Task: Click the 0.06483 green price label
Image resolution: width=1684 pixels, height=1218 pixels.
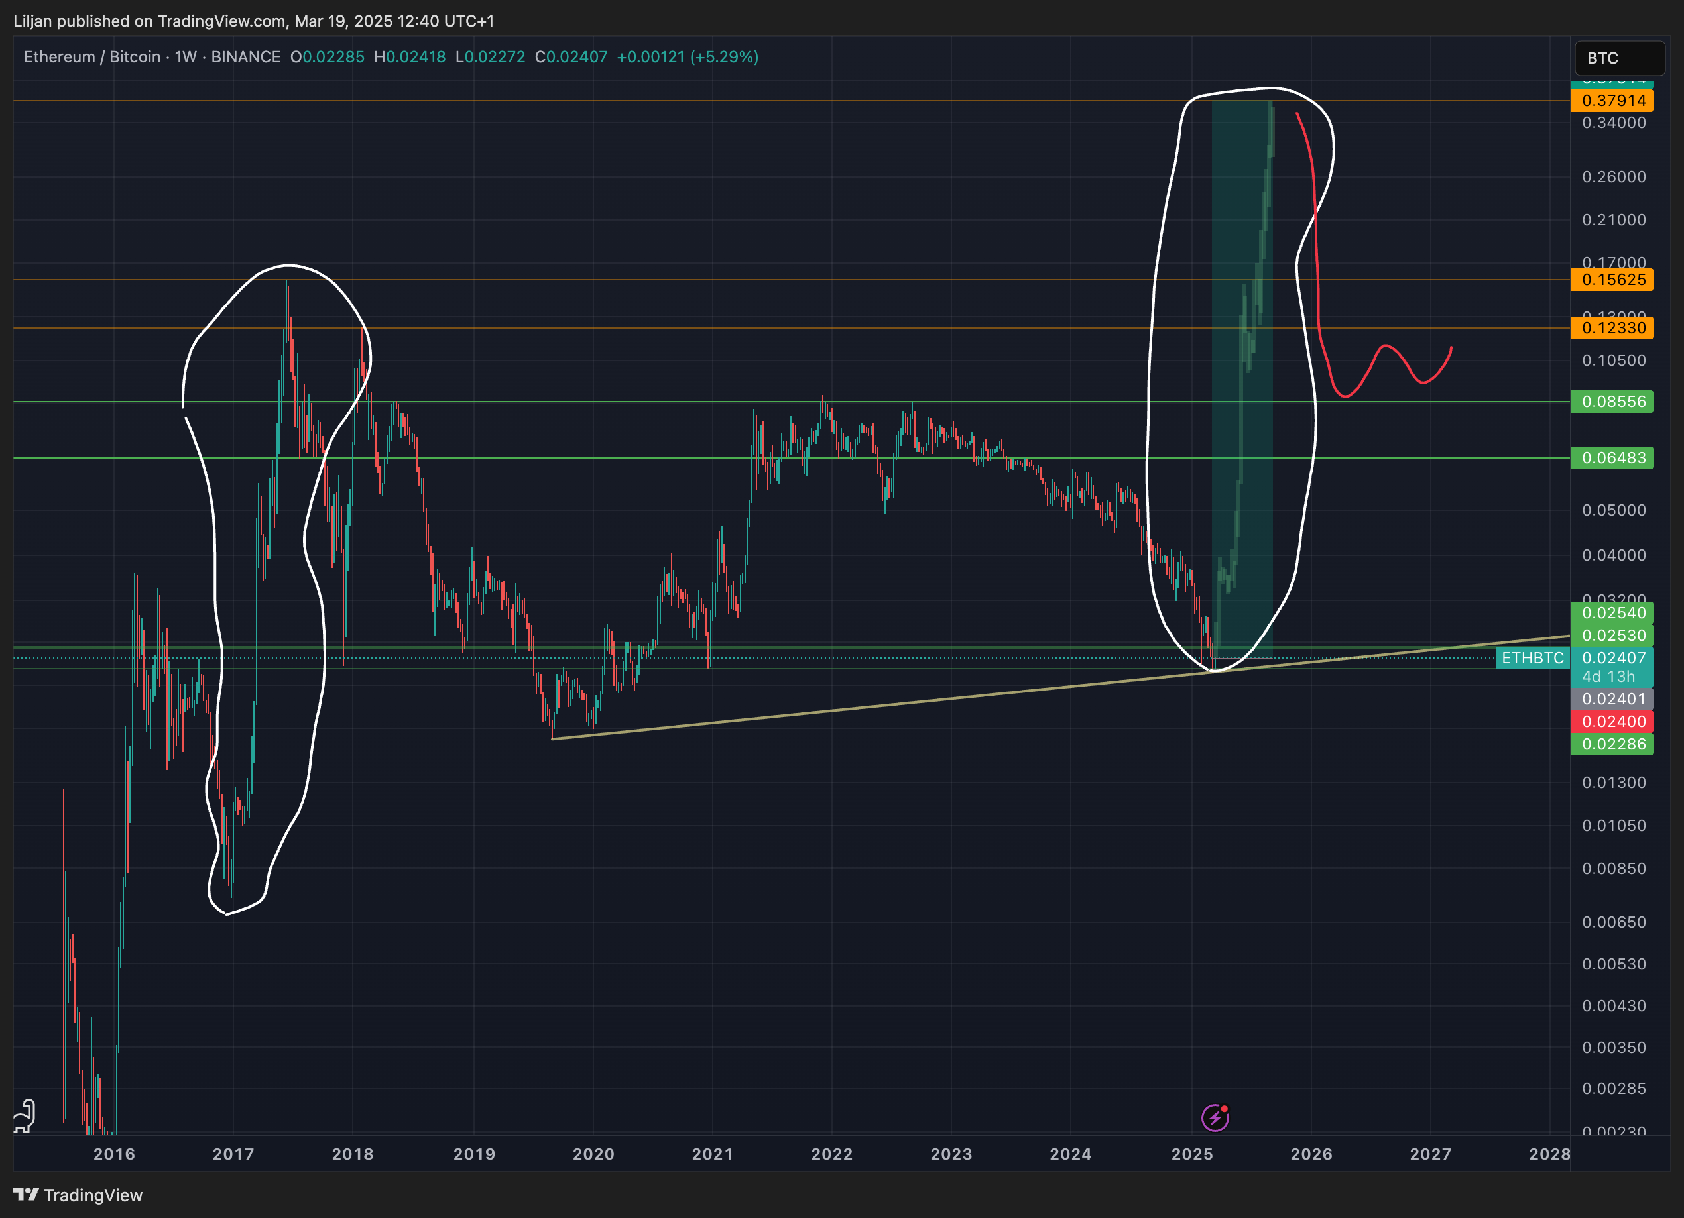Action: pos(1612,458)
